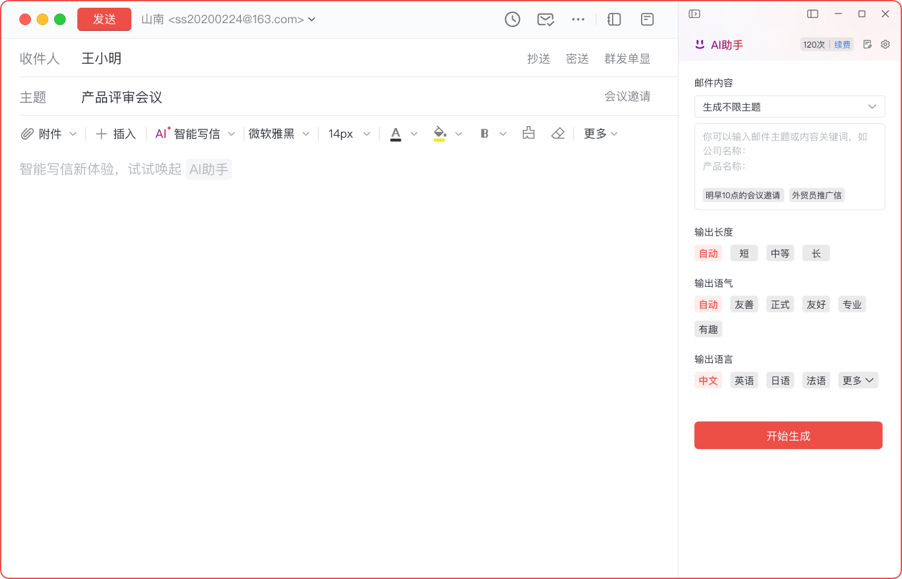902x579 pixels.
Task: Open the 续费 renewal link
Action: click(842, 44)
